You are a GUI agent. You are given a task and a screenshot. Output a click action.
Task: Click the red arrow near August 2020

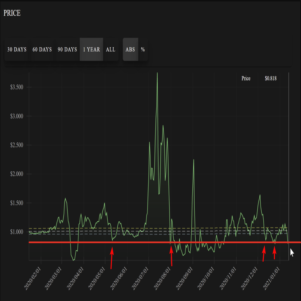[171, 256]
